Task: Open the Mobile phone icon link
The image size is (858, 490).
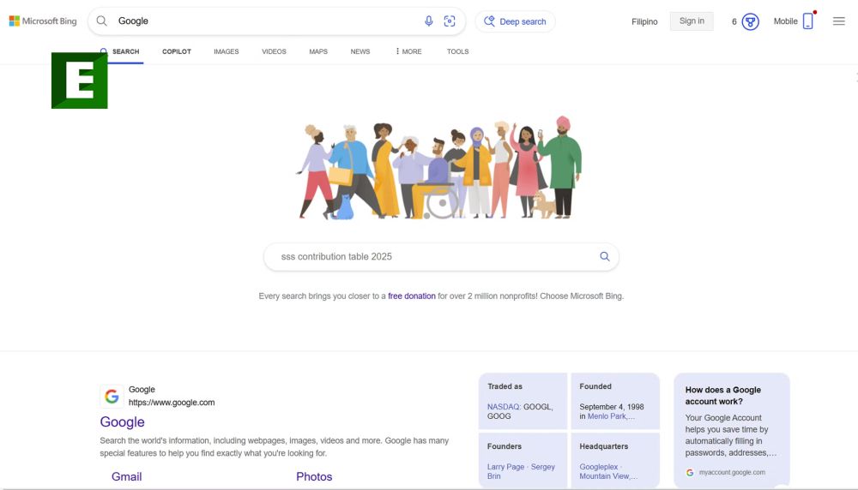Action: 807,21
